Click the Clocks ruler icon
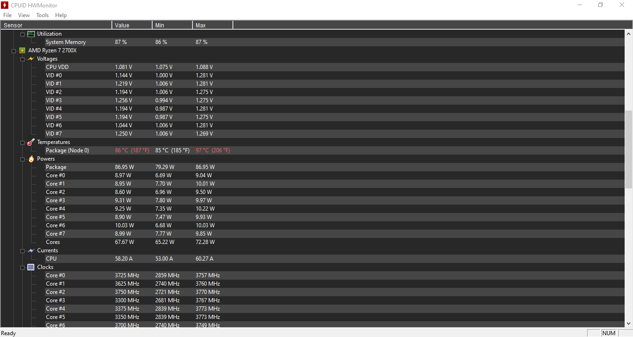Screen dimensions: 633x337 (31, 267)
